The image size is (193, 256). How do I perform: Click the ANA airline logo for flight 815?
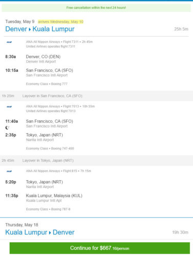(x=9, y=171)
